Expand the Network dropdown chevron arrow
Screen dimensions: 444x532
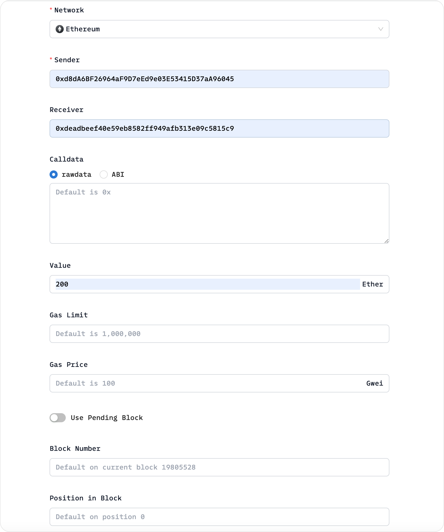pos(381,29)
